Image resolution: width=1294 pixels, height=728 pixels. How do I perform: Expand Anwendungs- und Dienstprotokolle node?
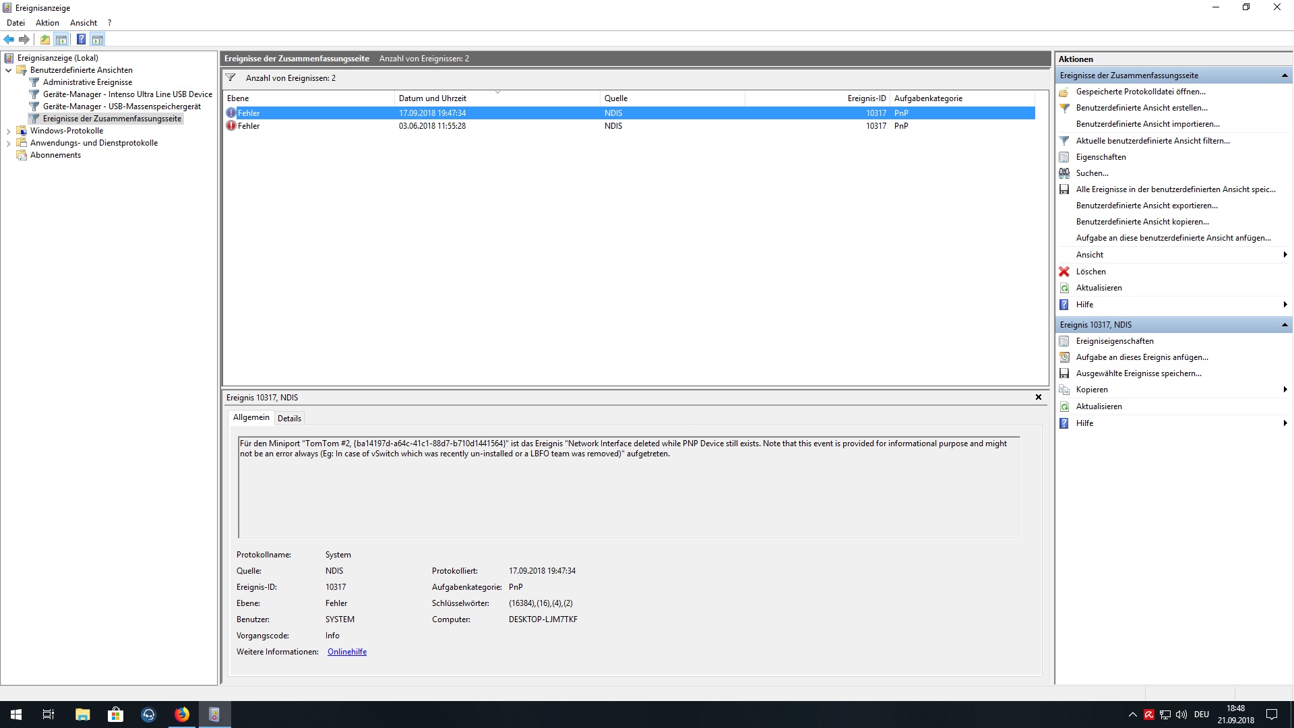click(8, 143)
